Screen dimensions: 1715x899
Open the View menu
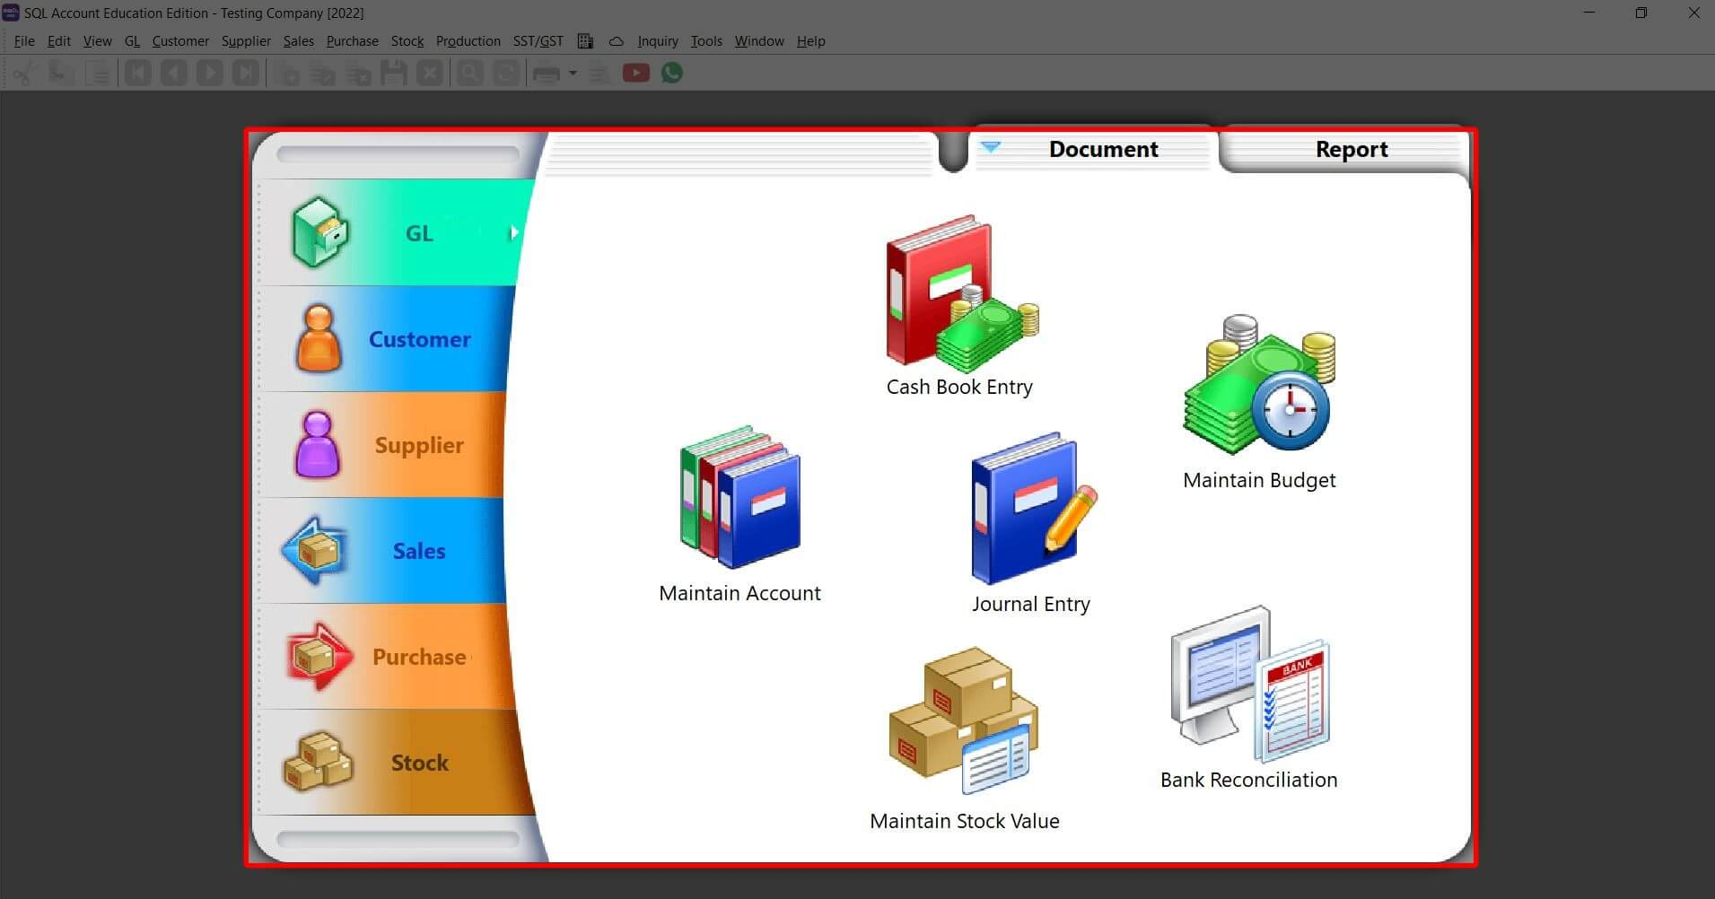point(97,41)
